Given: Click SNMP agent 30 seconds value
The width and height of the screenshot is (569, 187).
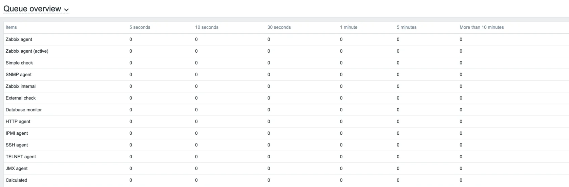Looking at the screenshot, I should (269, 75).
